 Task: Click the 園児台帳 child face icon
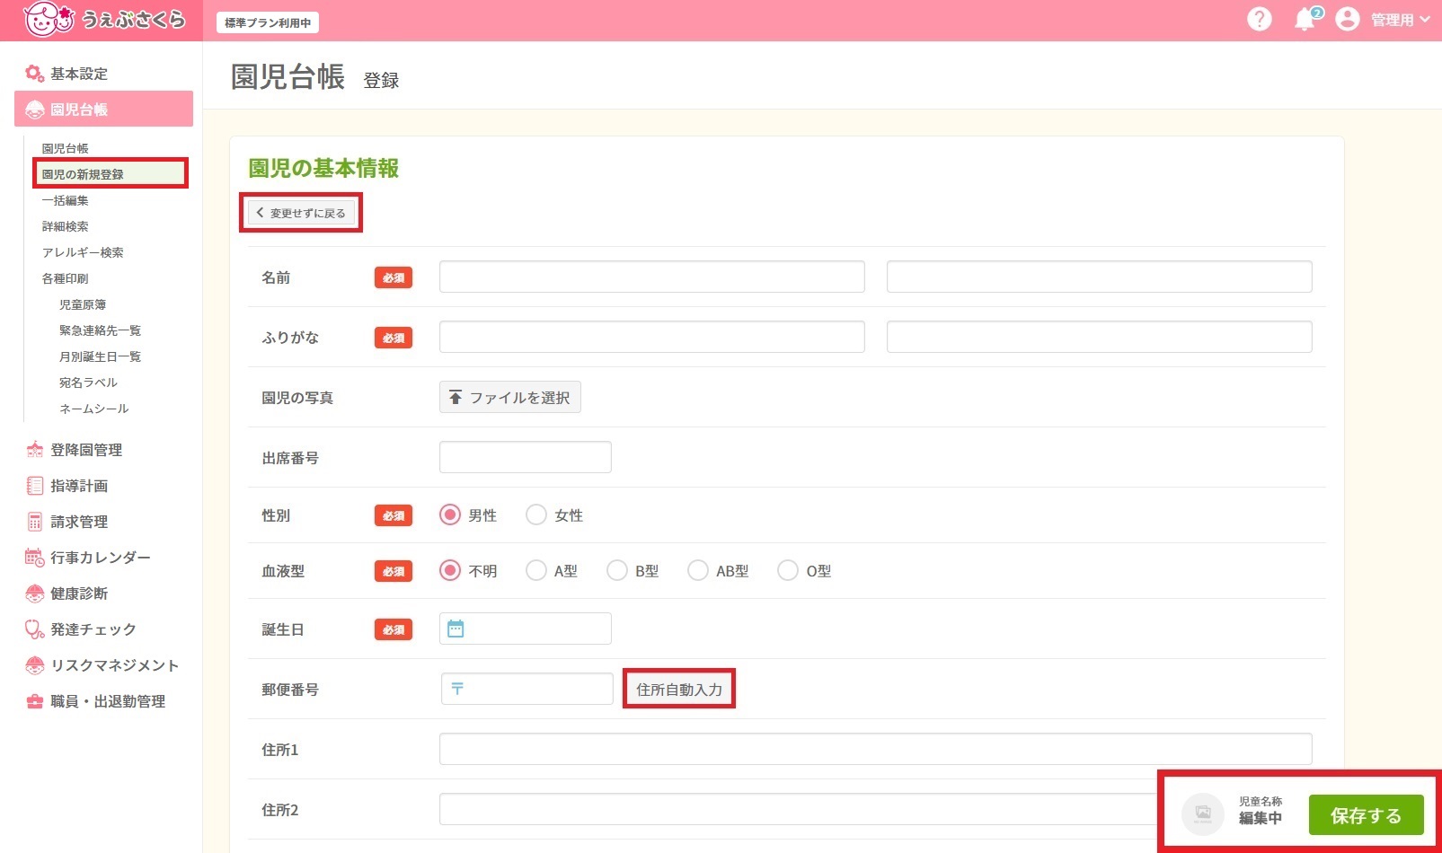35,110
